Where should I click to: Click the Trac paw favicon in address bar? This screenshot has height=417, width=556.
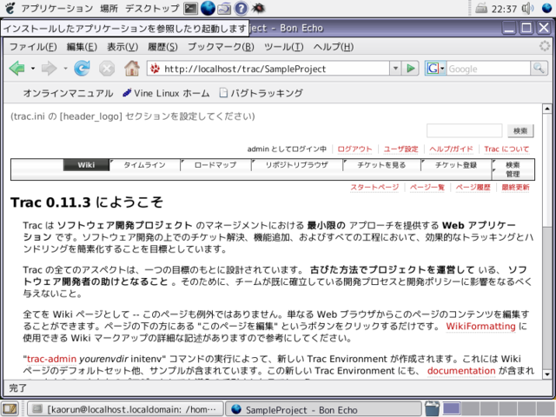155,69
